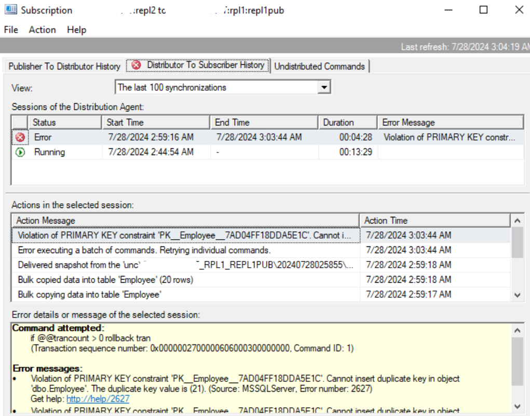Viewport: 530px width, 416px height.
Task: Switch to Undistributed Commands tab
Action: (319, 66)
